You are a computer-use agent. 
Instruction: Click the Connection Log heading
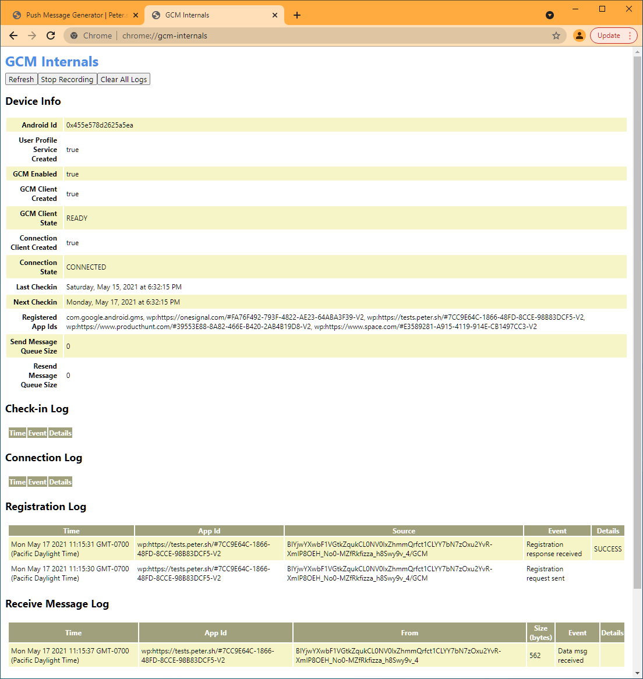pyautogui.click(x=44, y=458)
